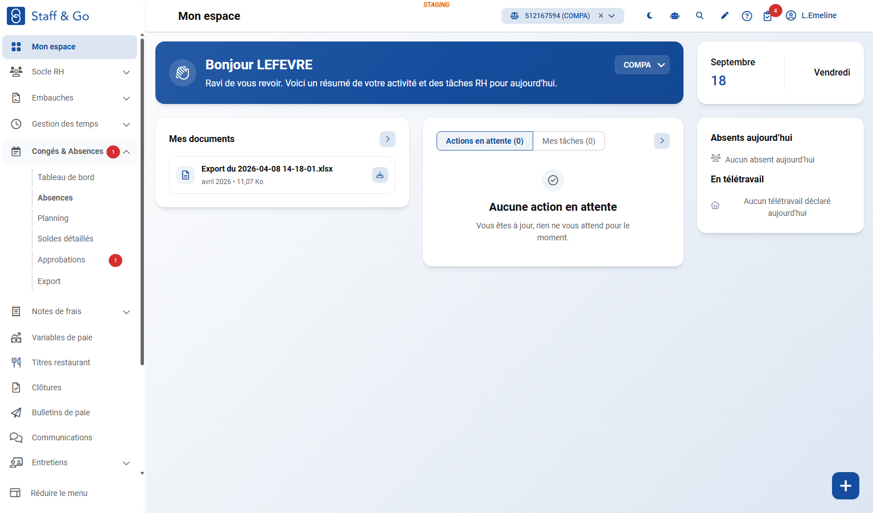The image size is (873, 513).
Task: Open Approbations submenu item
Action: click(61, 260)
